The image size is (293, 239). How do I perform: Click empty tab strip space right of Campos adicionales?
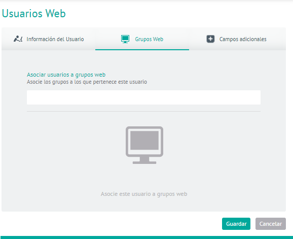[x=276, y=39]
